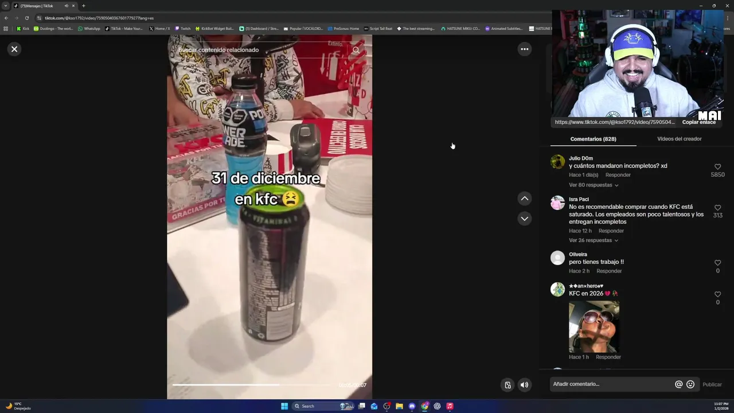The height and width of the screenshot is (413, 734).
Task: Reply to Julio D0m's comment
Action: (x=618, y=175)
